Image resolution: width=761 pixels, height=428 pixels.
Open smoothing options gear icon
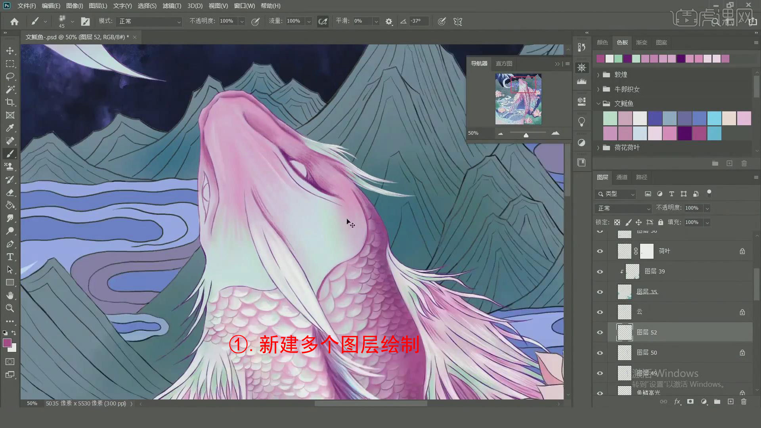point(389,21)
